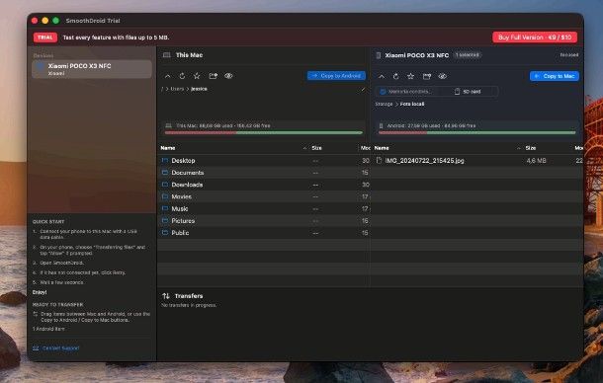The image size is (603, 383).
Task: Select the Pictures folder row
Action: tap(264, 221)
